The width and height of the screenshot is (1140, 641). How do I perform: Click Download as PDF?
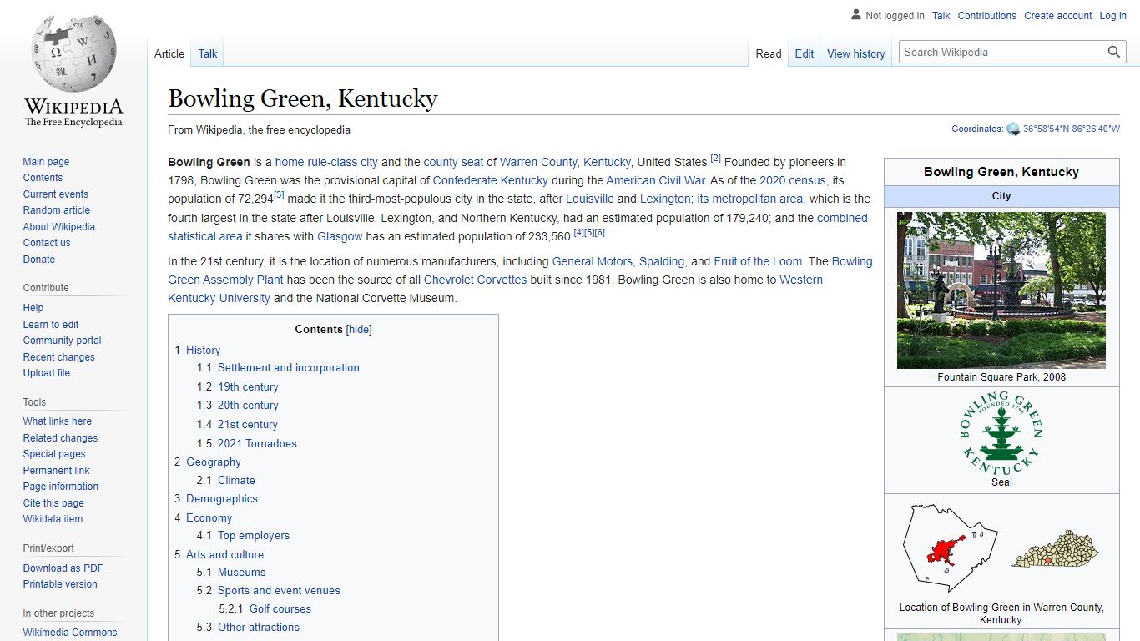pyautogui.click(x=63, y=568)
